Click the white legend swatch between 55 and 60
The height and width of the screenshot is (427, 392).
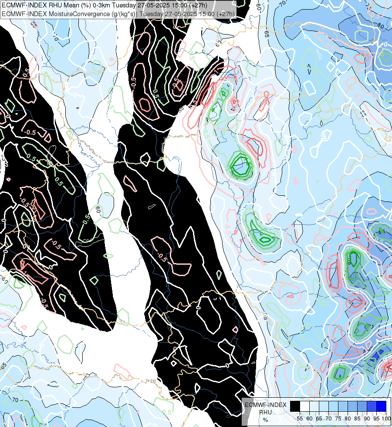coord(304,406)
